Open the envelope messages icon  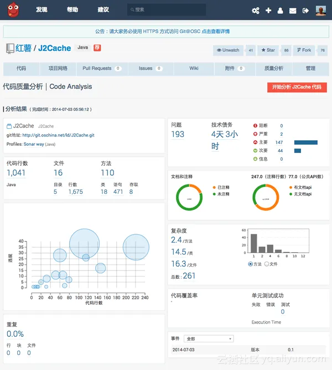(293, 10)
